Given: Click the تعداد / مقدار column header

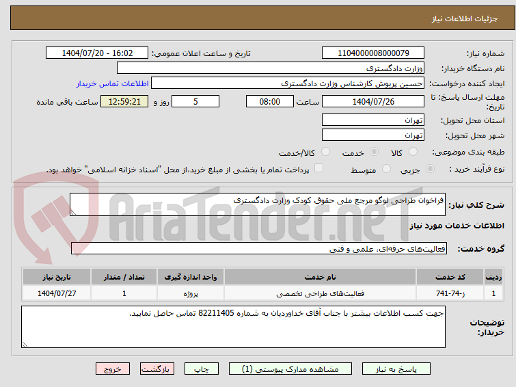Looking at the screenshot, I should pyautogui.click(x=124, y=277).
